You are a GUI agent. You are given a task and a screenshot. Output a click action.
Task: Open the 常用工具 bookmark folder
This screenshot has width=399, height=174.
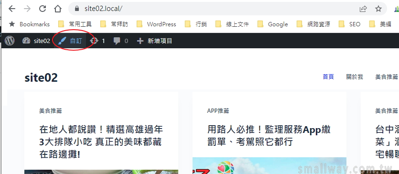(75, 24)
